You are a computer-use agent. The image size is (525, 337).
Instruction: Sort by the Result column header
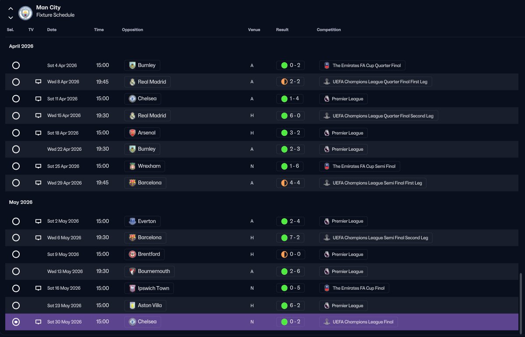click(x=282, y=29)
